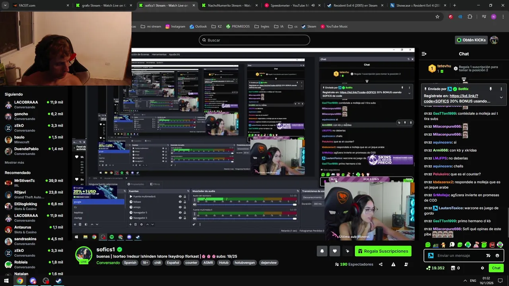Click the notification bell icon for sofics1

coord(322,251)
